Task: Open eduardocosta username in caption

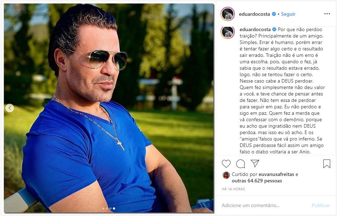Action: (x=256, y=29)
